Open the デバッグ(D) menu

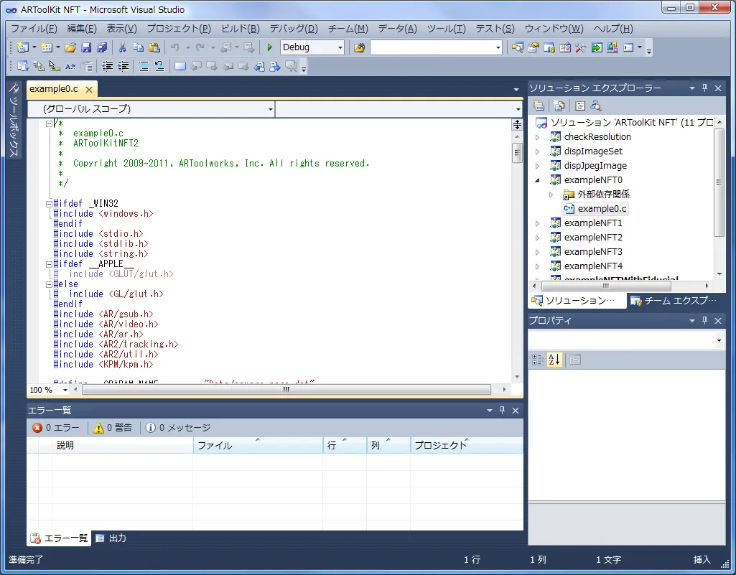pyautogui.click(x=294, y=29)
